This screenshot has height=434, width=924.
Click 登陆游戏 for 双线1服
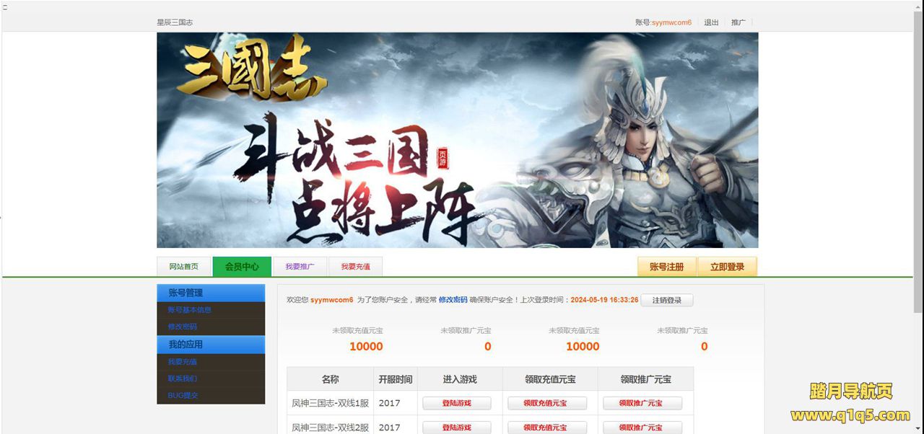tap(456, 403)
